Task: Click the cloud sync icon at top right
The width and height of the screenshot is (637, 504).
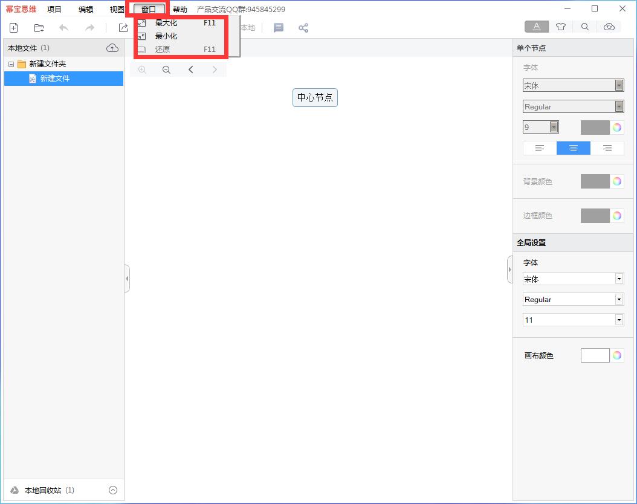Action: (609, 27)
